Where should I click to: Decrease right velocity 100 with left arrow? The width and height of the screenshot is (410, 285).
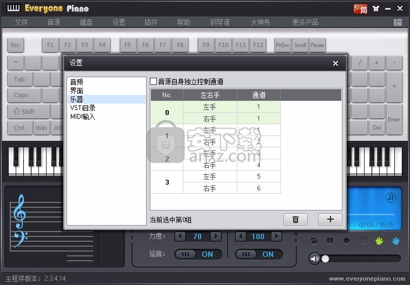(240, 236)
